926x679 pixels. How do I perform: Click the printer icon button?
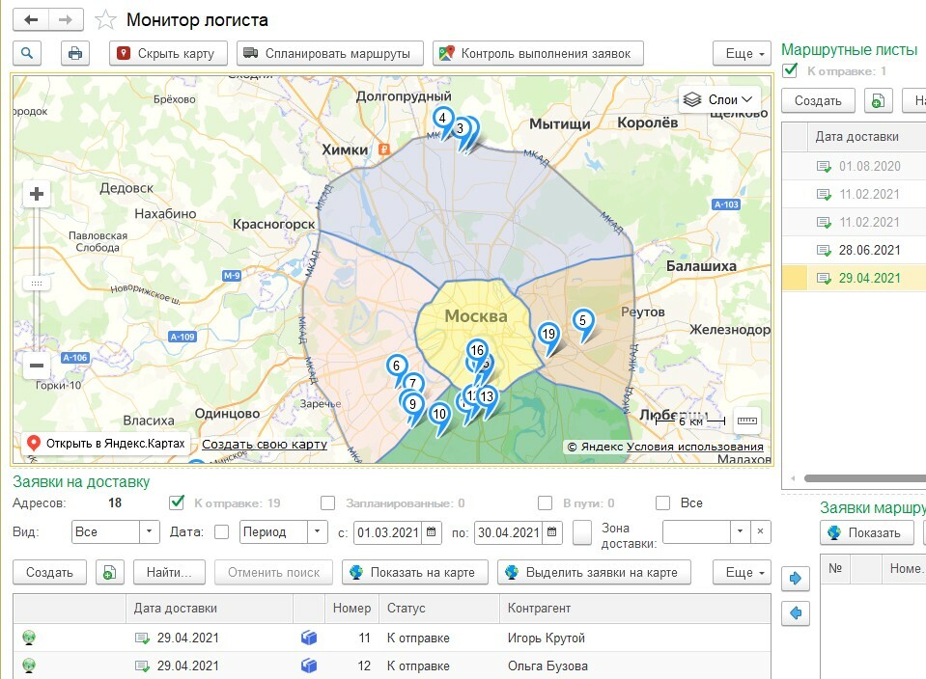click(75, 53)
